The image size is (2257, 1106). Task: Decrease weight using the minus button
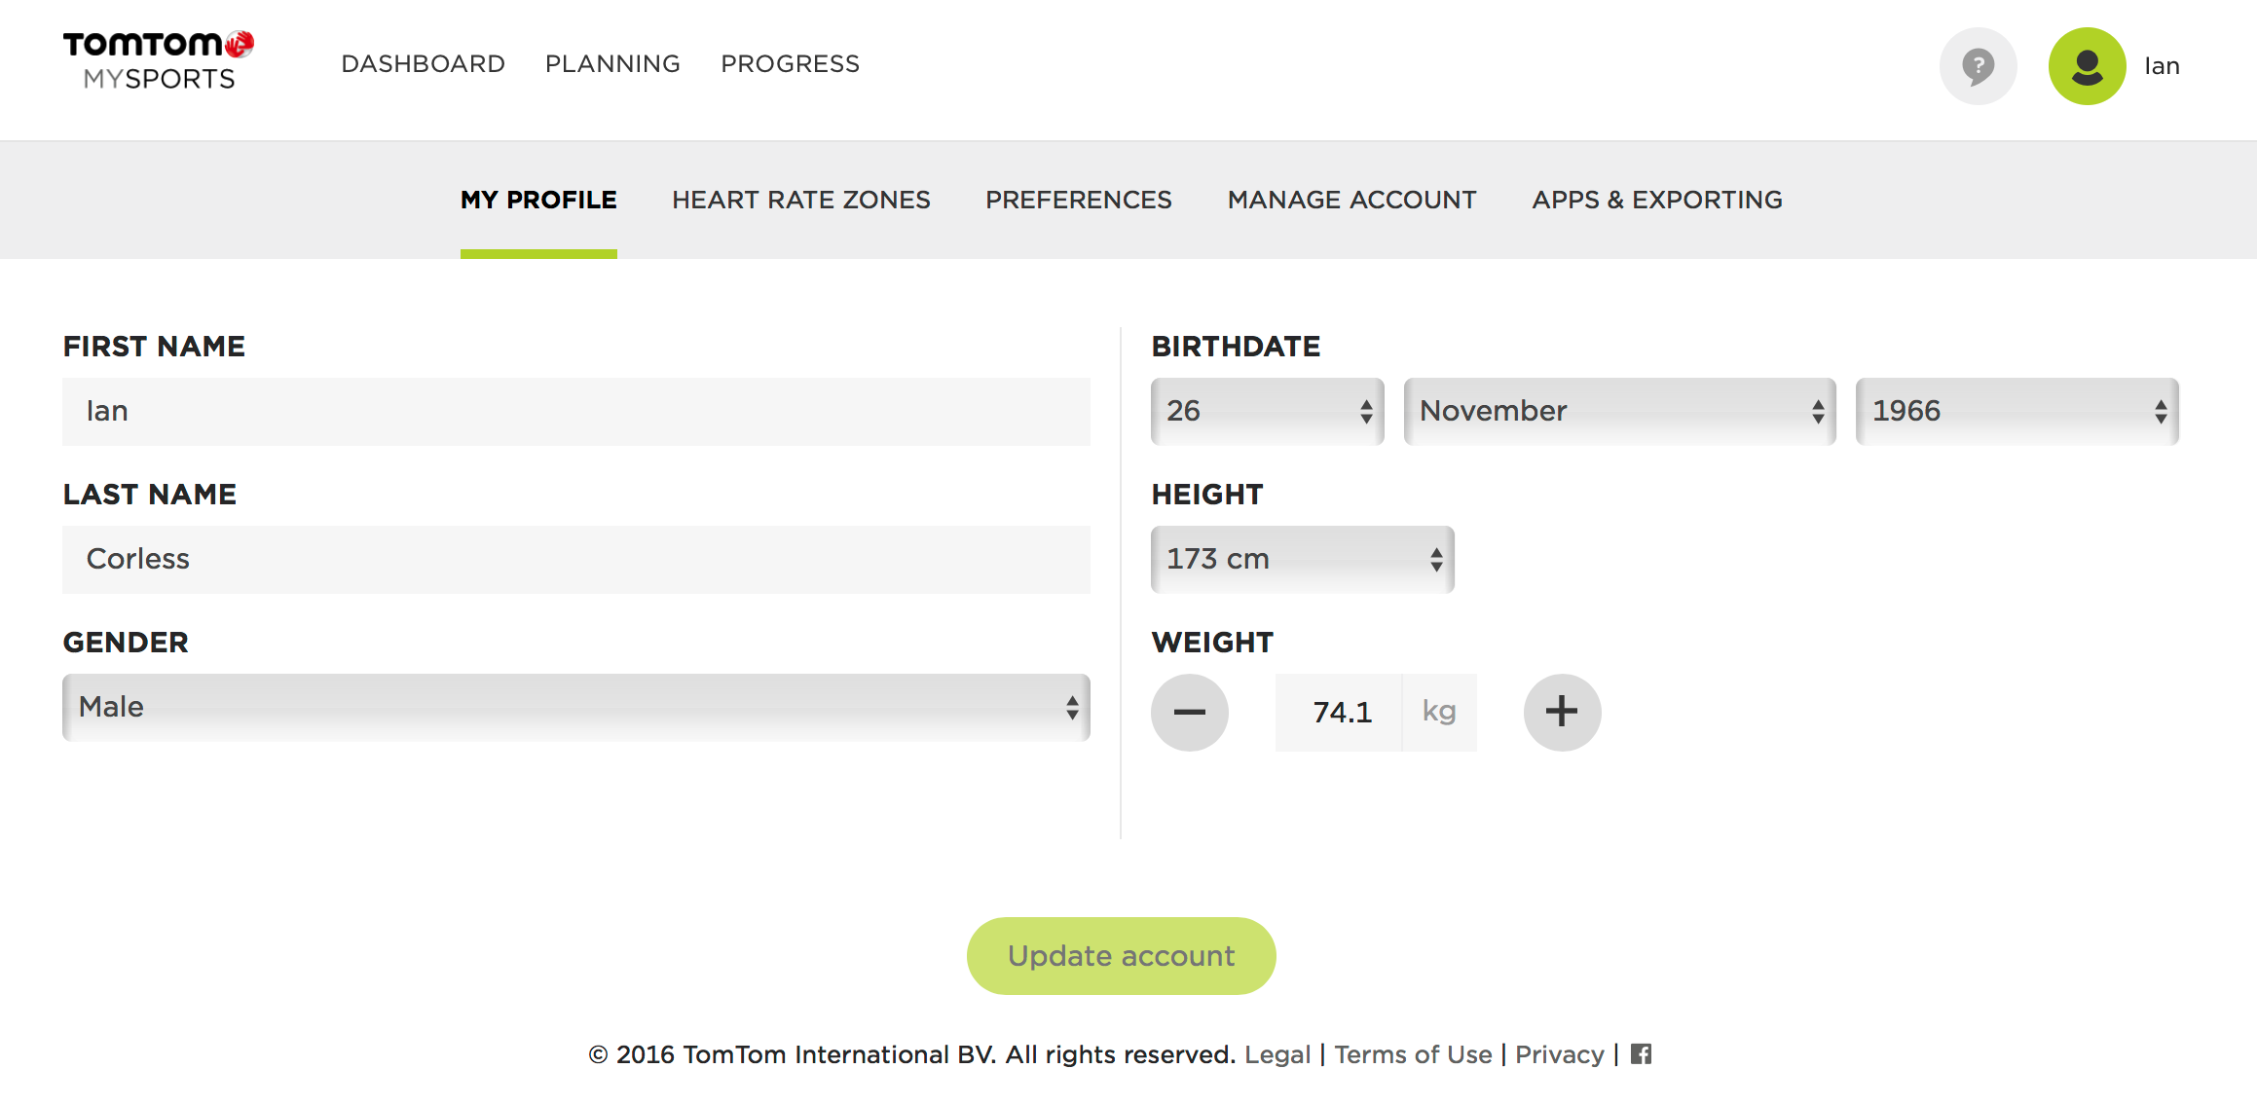point(1190,712)
